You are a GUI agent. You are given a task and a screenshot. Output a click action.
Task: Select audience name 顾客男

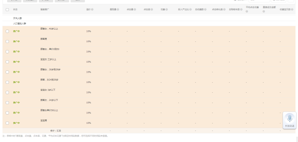tap(44, 39)
